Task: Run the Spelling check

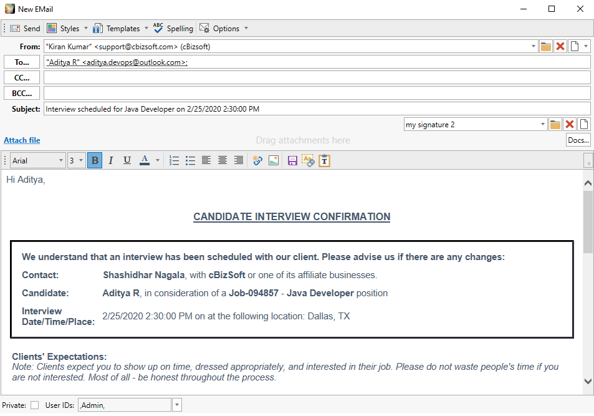Action: coord(173,29)
